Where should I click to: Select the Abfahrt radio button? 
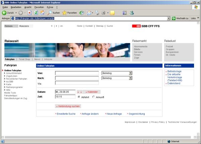pyautogui.click(x=79, y=97)
